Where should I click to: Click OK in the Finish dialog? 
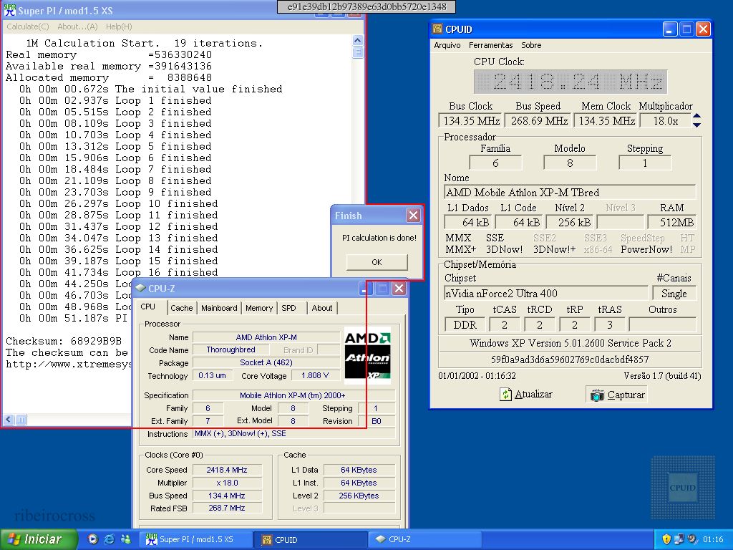(x=377, y=262)
